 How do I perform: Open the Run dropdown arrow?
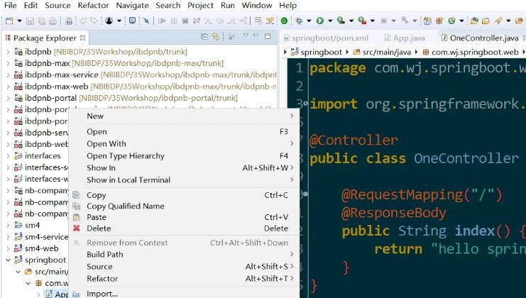tap(330, 21)
